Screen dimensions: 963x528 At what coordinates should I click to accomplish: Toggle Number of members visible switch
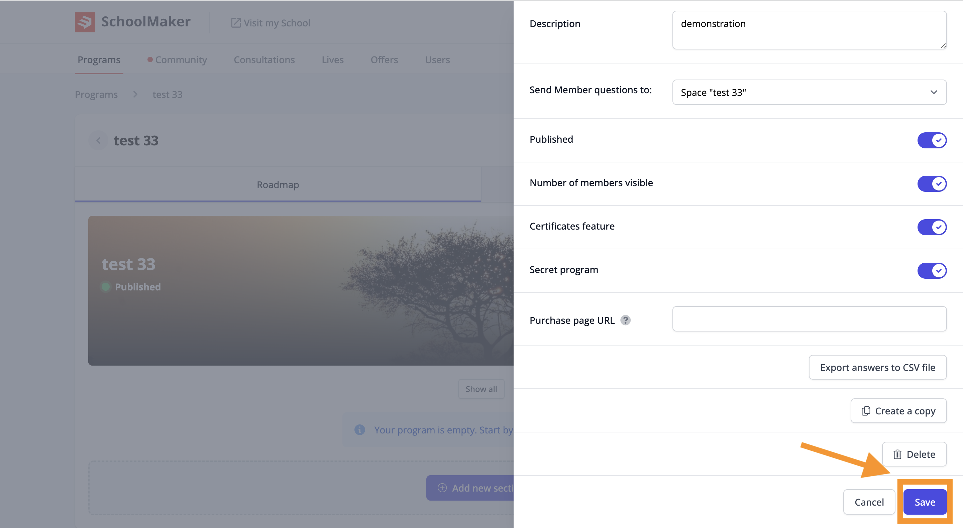point(932,183)
